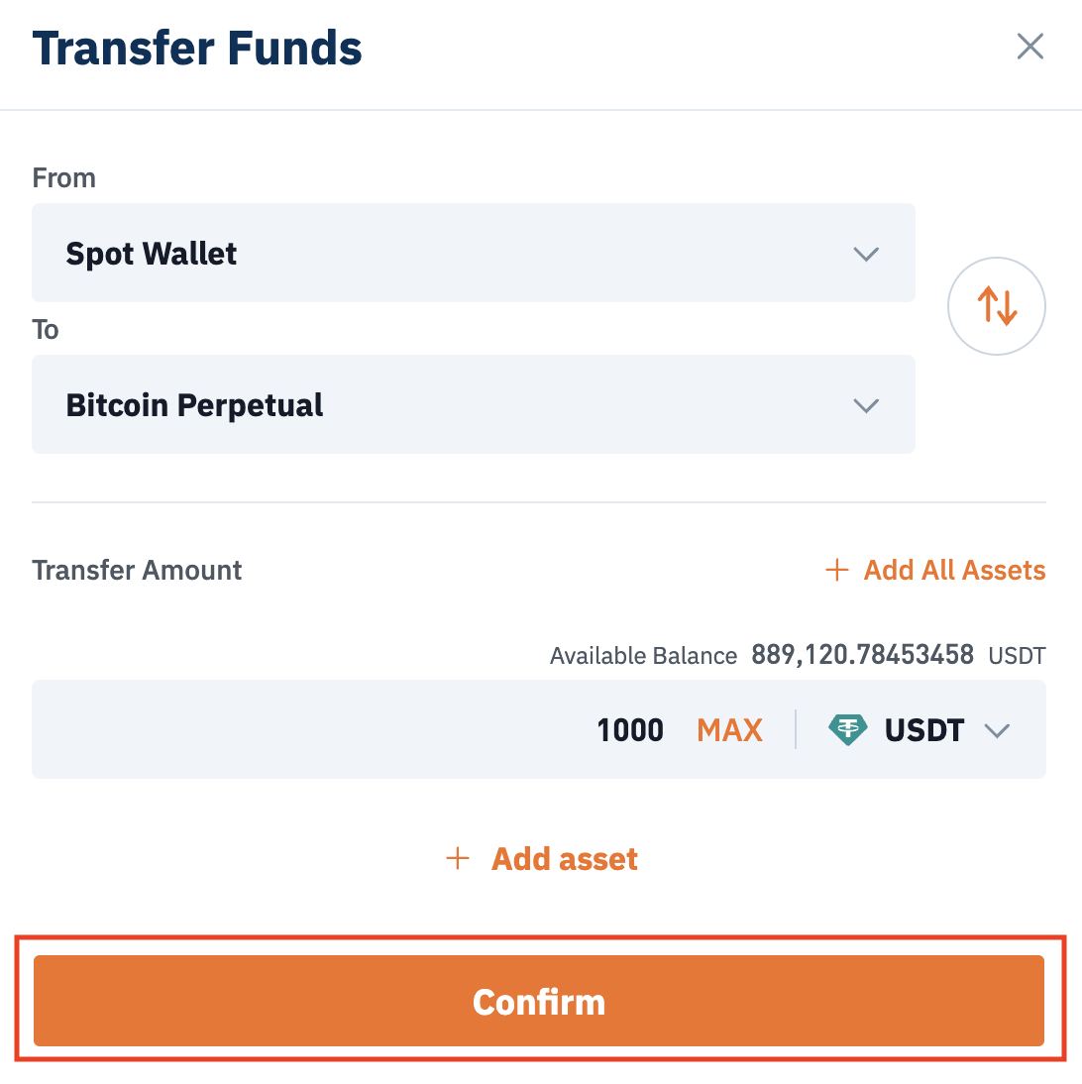Image resolution: width=1082 pixels, height=1084 pixels.
Task: Click the available balance value 889,120.78453458
Action: (863, 654)
